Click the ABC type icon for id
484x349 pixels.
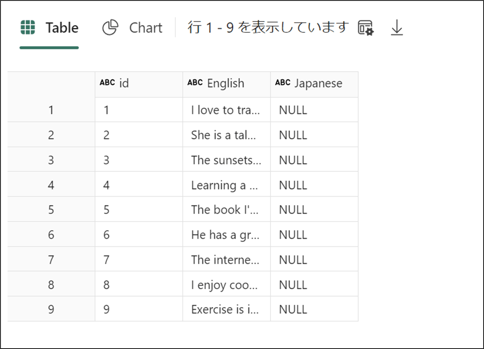coord(107,83)
